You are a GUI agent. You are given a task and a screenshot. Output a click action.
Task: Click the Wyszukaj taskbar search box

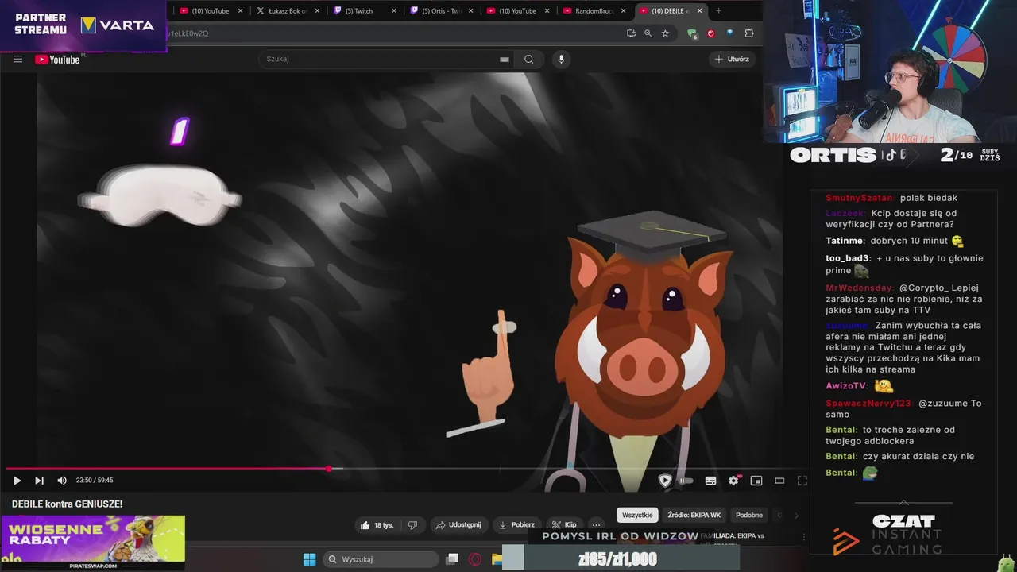[x=380, y=559]
